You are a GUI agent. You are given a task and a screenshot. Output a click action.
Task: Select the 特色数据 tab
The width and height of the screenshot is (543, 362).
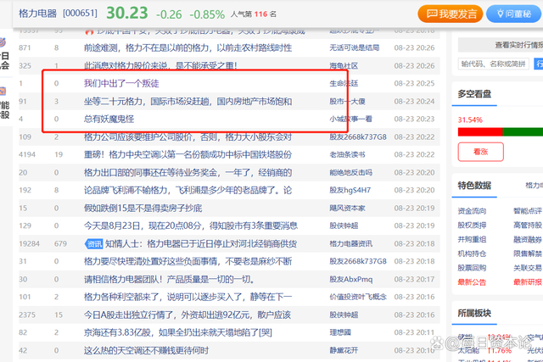point(474,186)
